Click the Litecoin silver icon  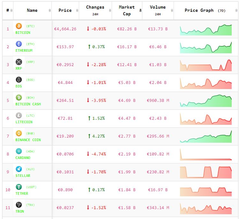(19, 116)
